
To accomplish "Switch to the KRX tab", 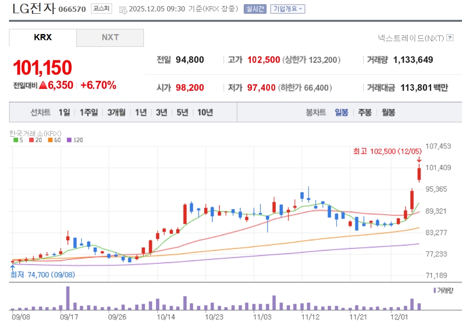I will (x=43, y=37).
